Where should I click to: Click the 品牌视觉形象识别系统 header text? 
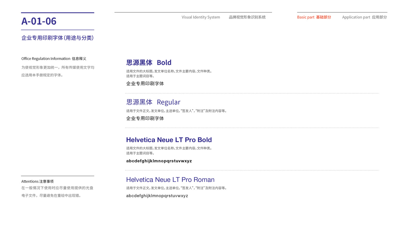pos(247,17)
